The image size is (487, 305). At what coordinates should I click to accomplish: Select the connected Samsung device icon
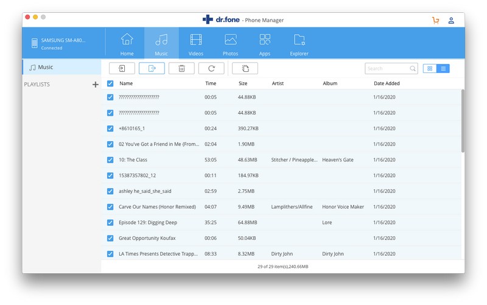pos(35,43)
